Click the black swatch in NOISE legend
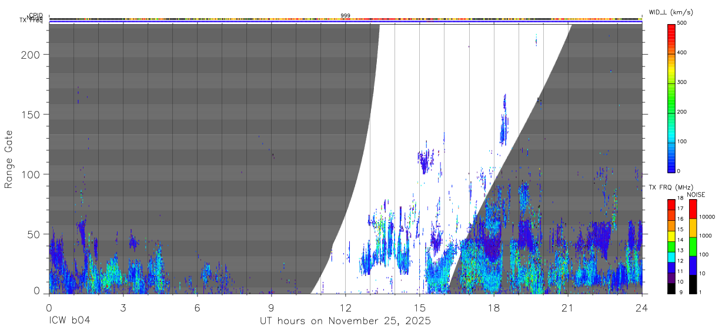722x333 pixels. 693,284
